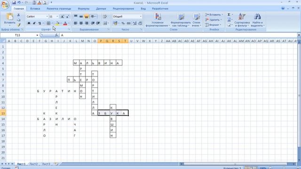Decrease font size with small A
Screen dimensions: 301x169
click(67, 17)
